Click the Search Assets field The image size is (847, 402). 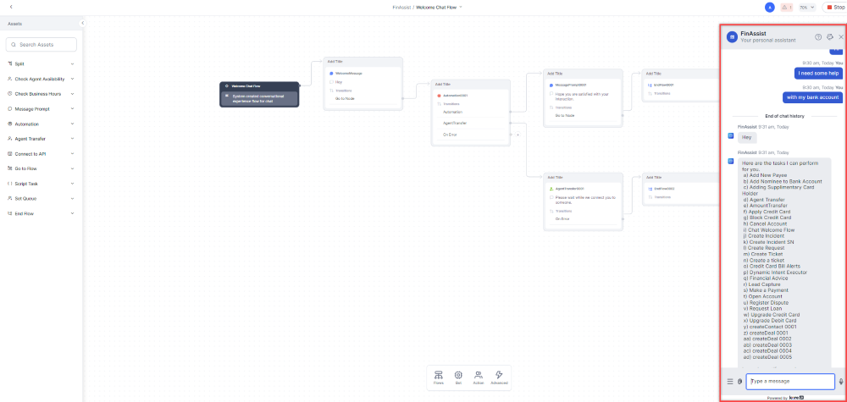[x=42, y=44]
